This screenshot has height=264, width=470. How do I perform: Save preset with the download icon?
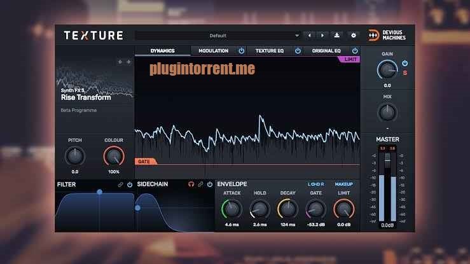coord(337,36)
